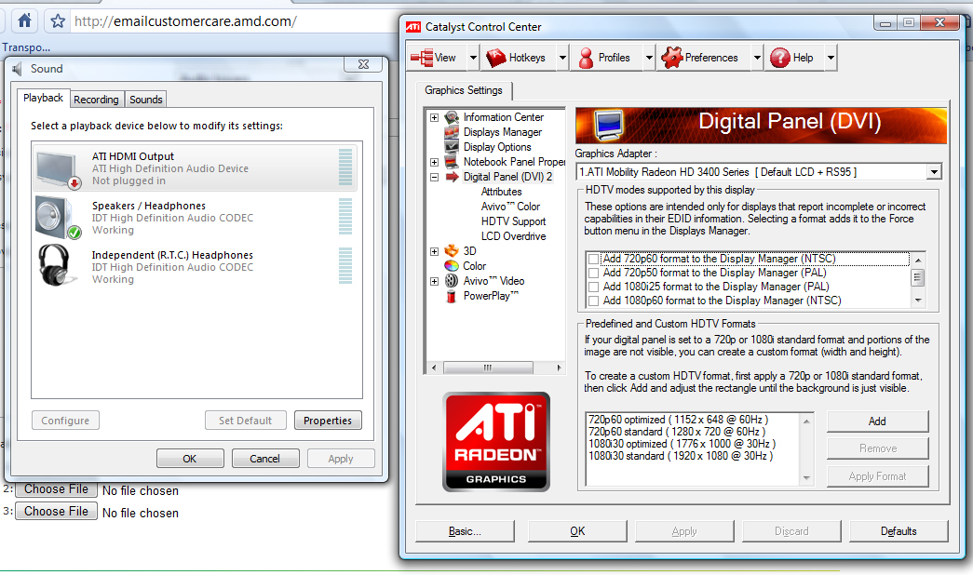This screenshot has width=973, height=575.
Task: Click the Display Options tree icon
Action: [x=452, y=147]
